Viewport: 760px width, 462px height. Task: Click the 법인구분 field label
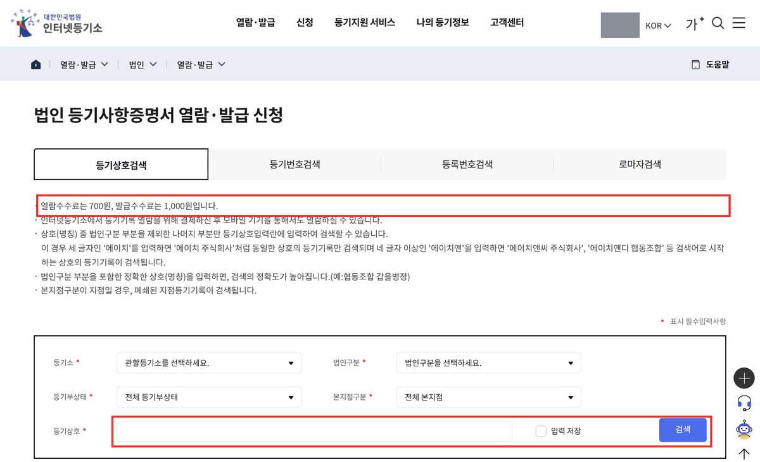(346, 363)
